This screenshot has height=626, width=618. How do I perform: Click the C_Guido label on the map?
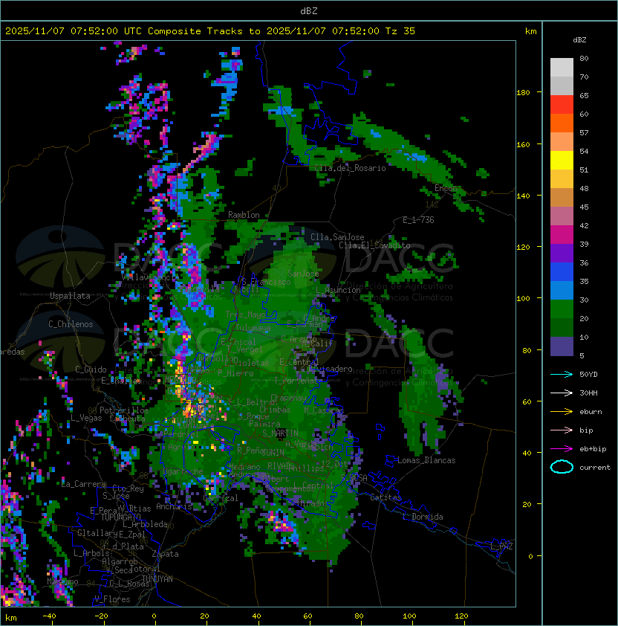coord(91,370)
